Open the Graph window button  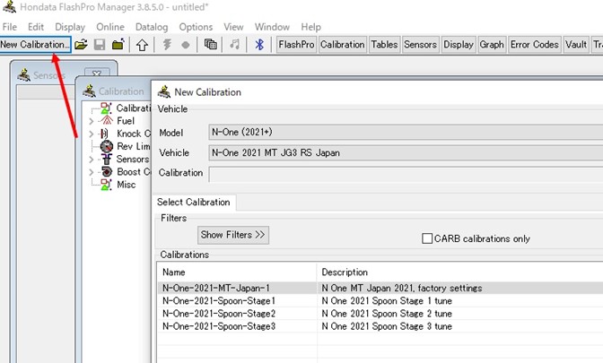pos(492,45)
